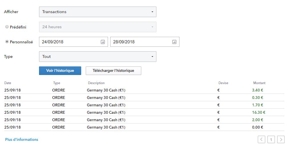Expand the Afficher Transactions dropdown
The width and height of the screenshot is (288, 146).
[97, 12]
